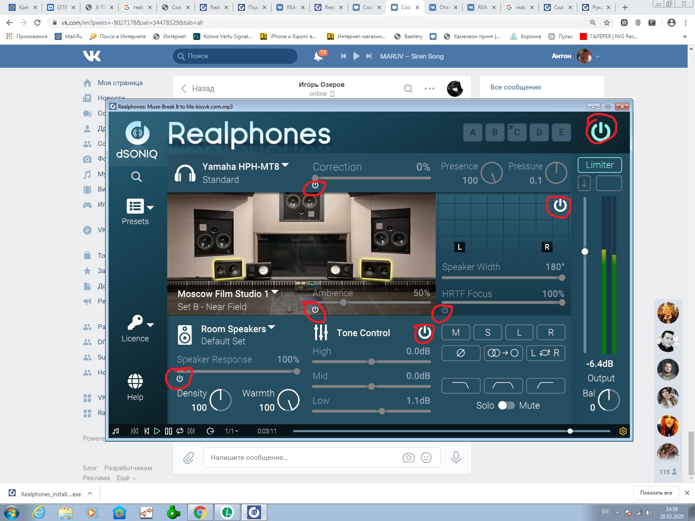Image resolution: width=695 pixels, height=521 pixels.
Task: Expand the Licence dropdown arrow
Action: 150,325
